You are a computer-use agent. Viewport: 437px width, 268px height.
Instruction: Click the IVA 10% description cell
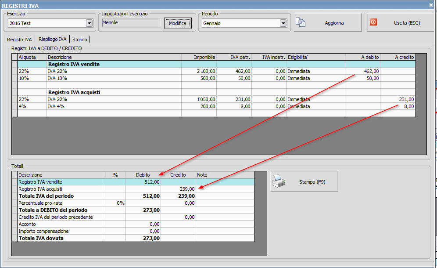(114, 78)
